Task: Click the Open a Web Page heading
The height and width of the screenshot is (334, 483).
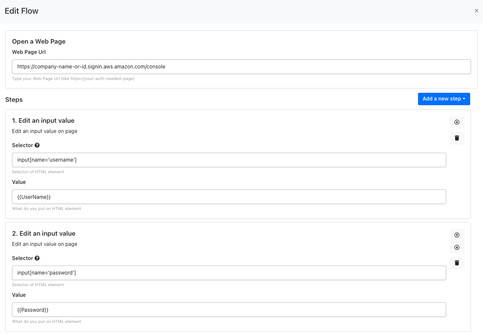Action: 38,41
